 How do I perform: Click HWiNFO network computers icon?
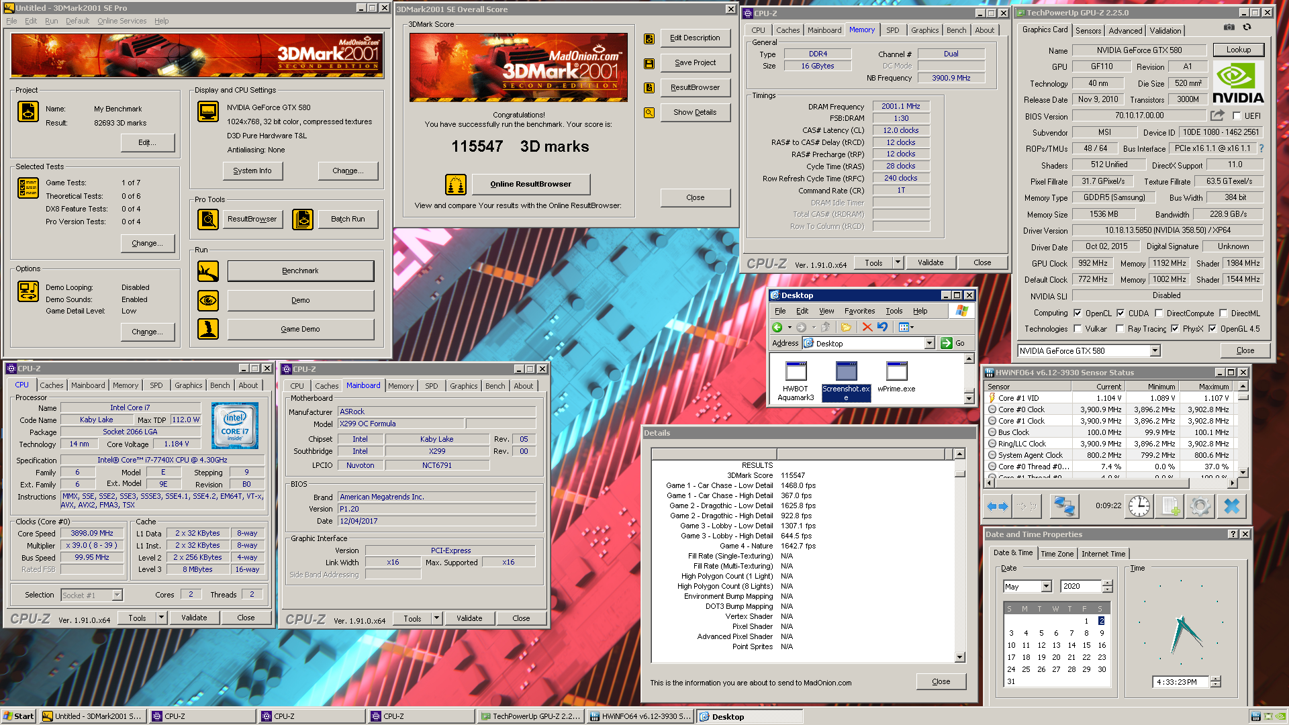1063,506
